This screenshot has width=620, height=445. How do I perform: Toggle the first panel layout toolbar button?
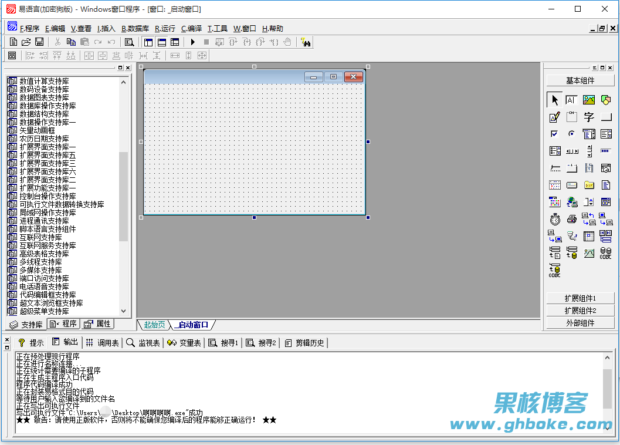pyautogui.click(x=148, y=42)
